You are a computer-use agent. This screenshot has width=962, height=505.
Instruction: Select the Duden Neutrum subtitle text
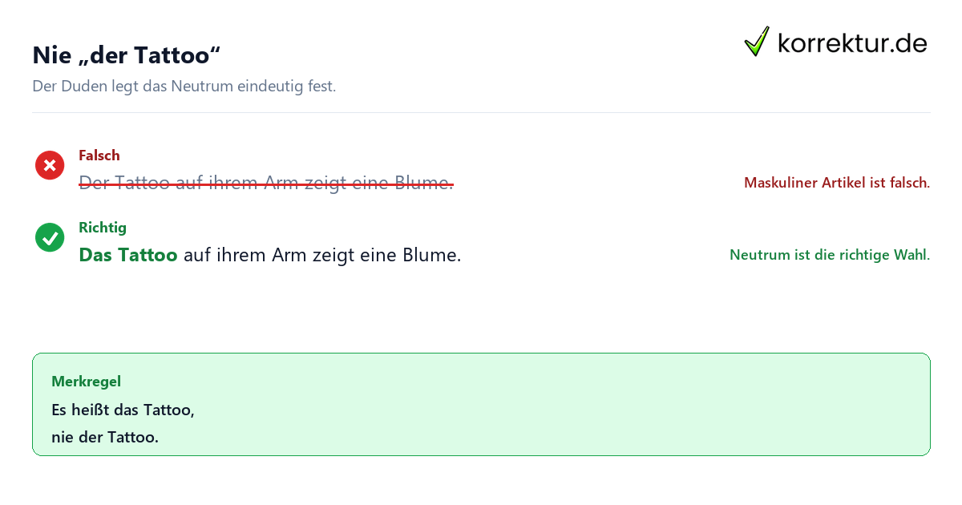pos(184,86)
